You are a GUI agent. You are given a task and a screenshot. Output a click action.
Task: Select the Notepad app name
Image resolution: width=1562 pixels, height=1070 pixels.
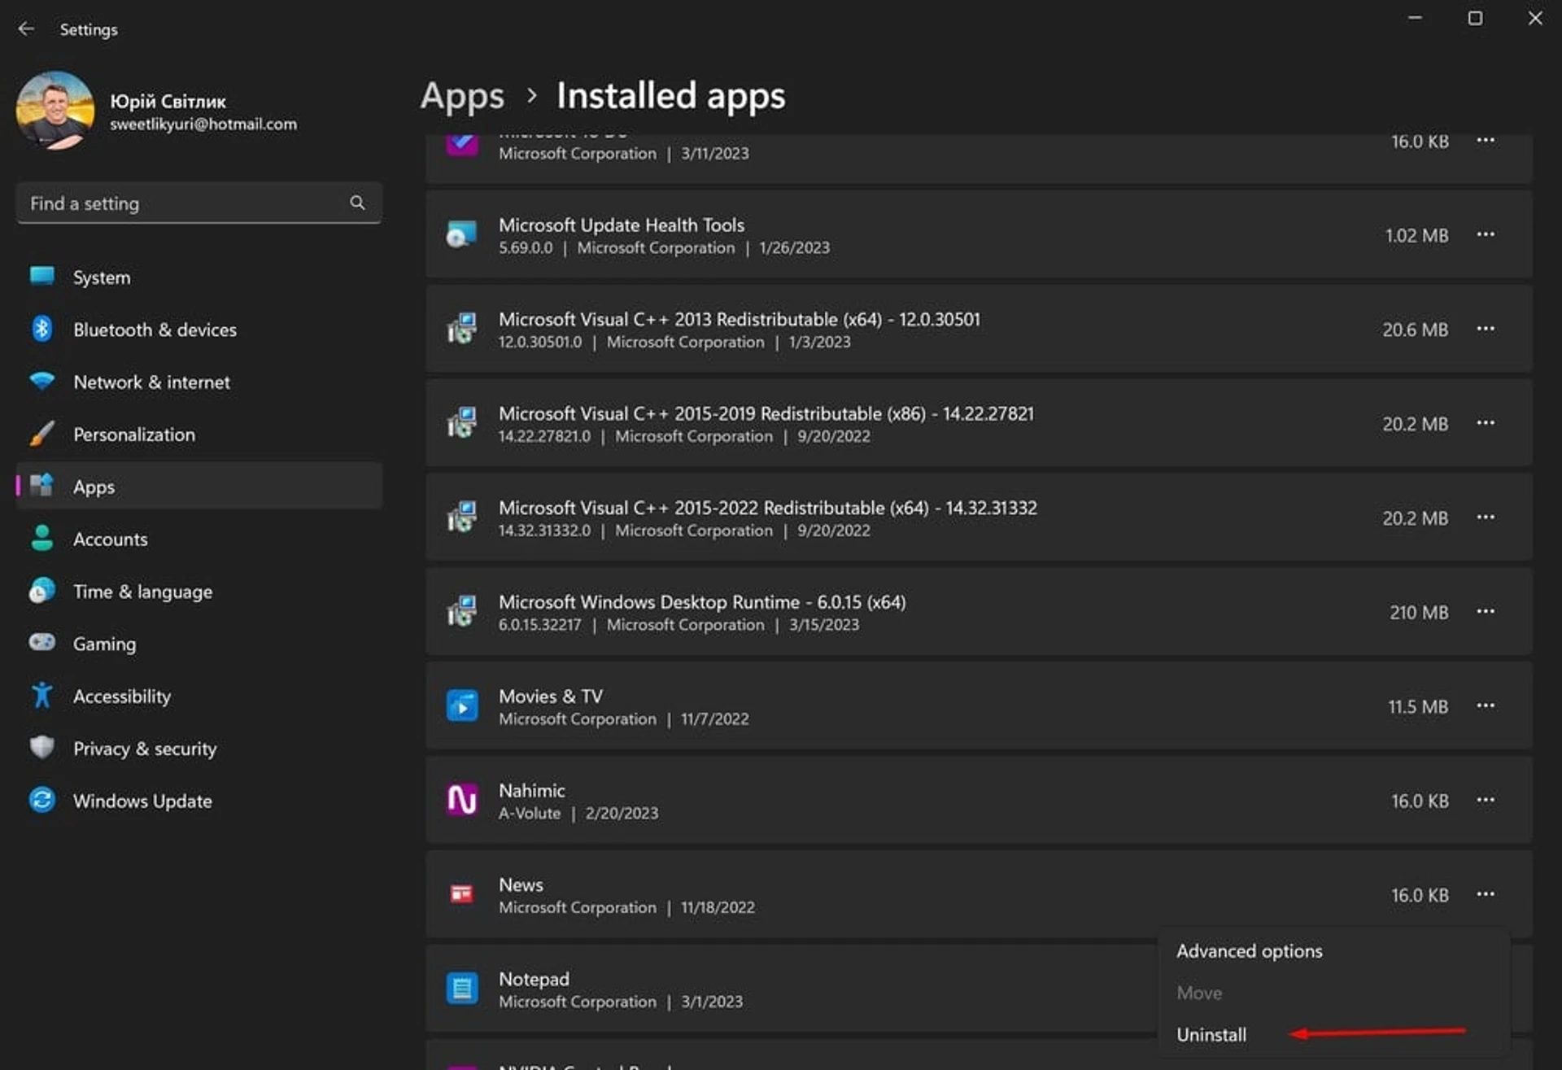click(x=534, y=979)
